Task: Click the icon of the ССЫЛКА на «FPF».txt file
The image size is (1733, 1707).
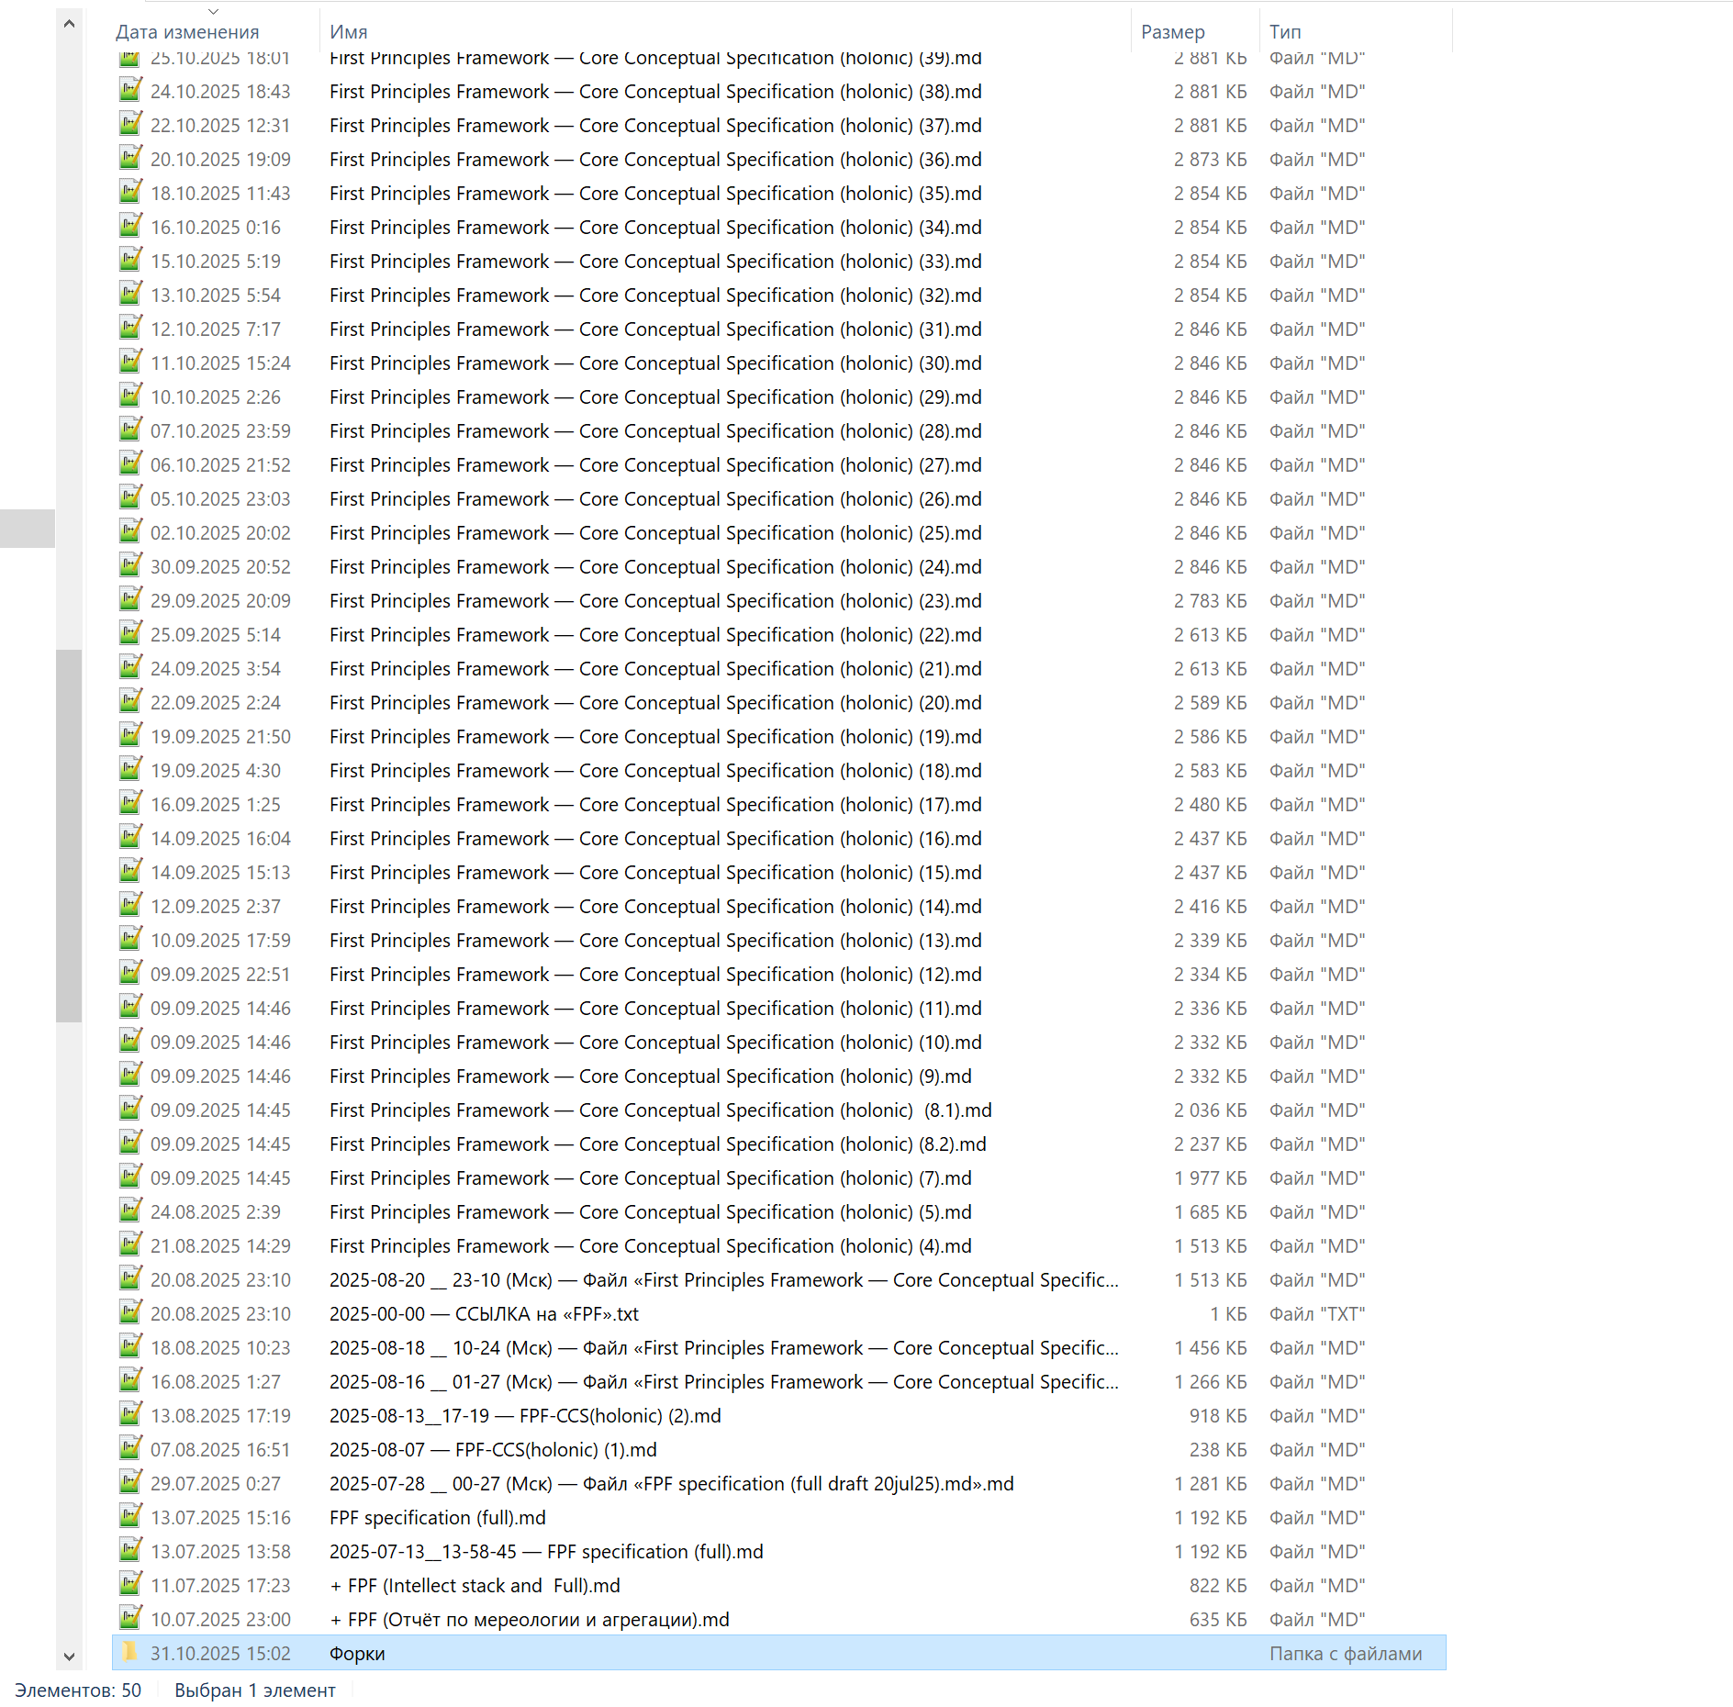Action: coord(130,1313)
